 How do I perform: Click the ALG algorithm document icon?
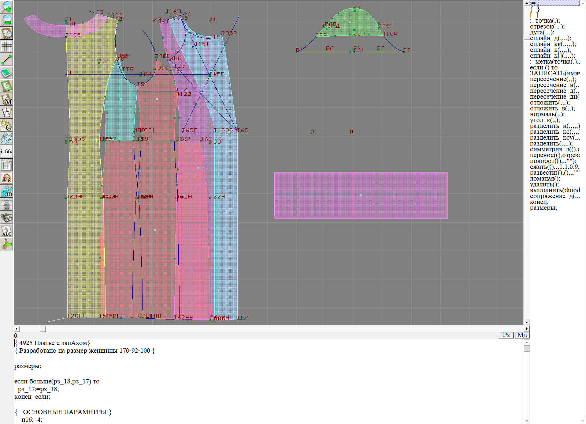click(7, 231)
